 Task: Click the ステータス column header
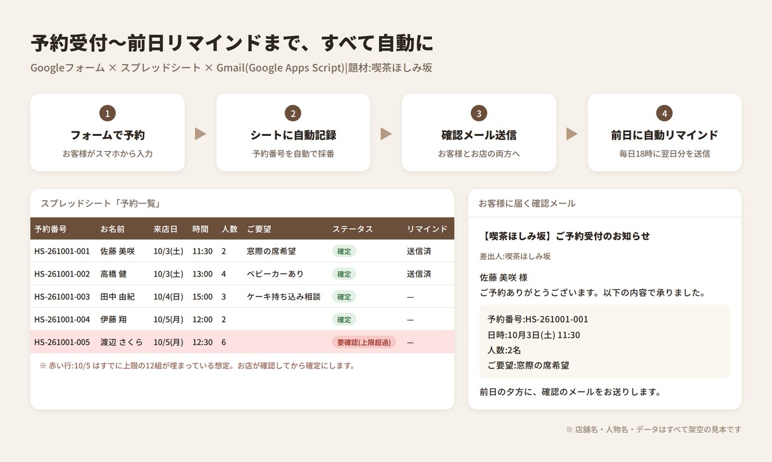click(x=352, y=229)
